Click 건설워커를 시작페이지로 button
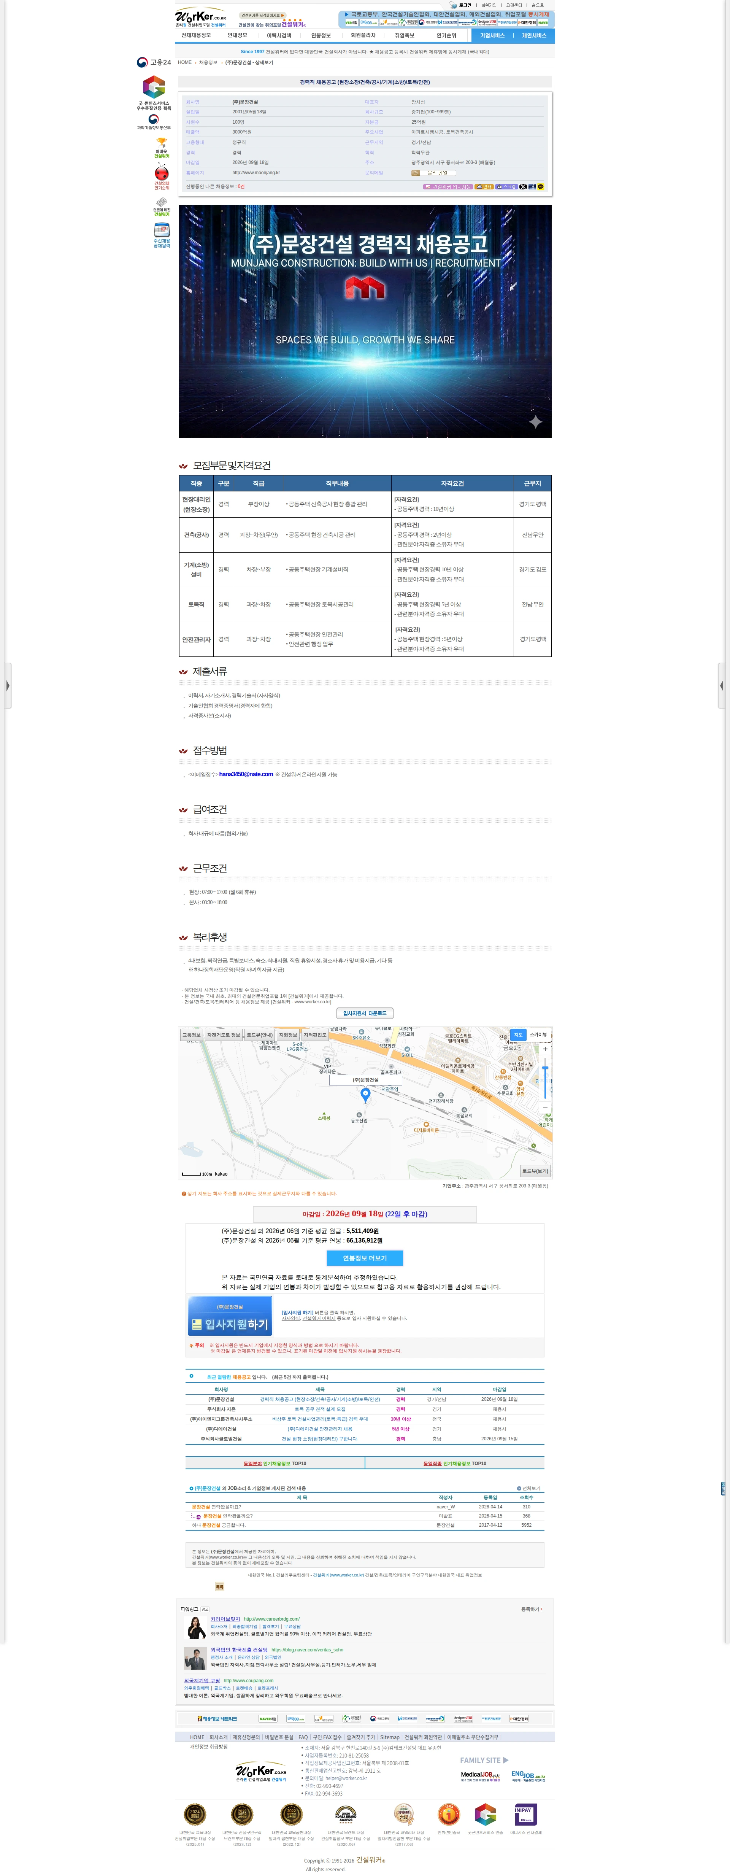The height and width of the screenshot is (1872, 730). tap(262, 15)
